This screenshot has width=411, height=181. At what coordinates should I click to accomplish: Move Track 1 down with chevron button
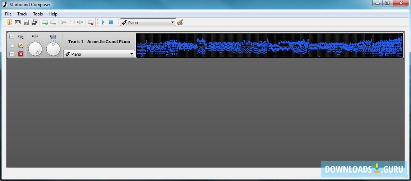(12, 54)
